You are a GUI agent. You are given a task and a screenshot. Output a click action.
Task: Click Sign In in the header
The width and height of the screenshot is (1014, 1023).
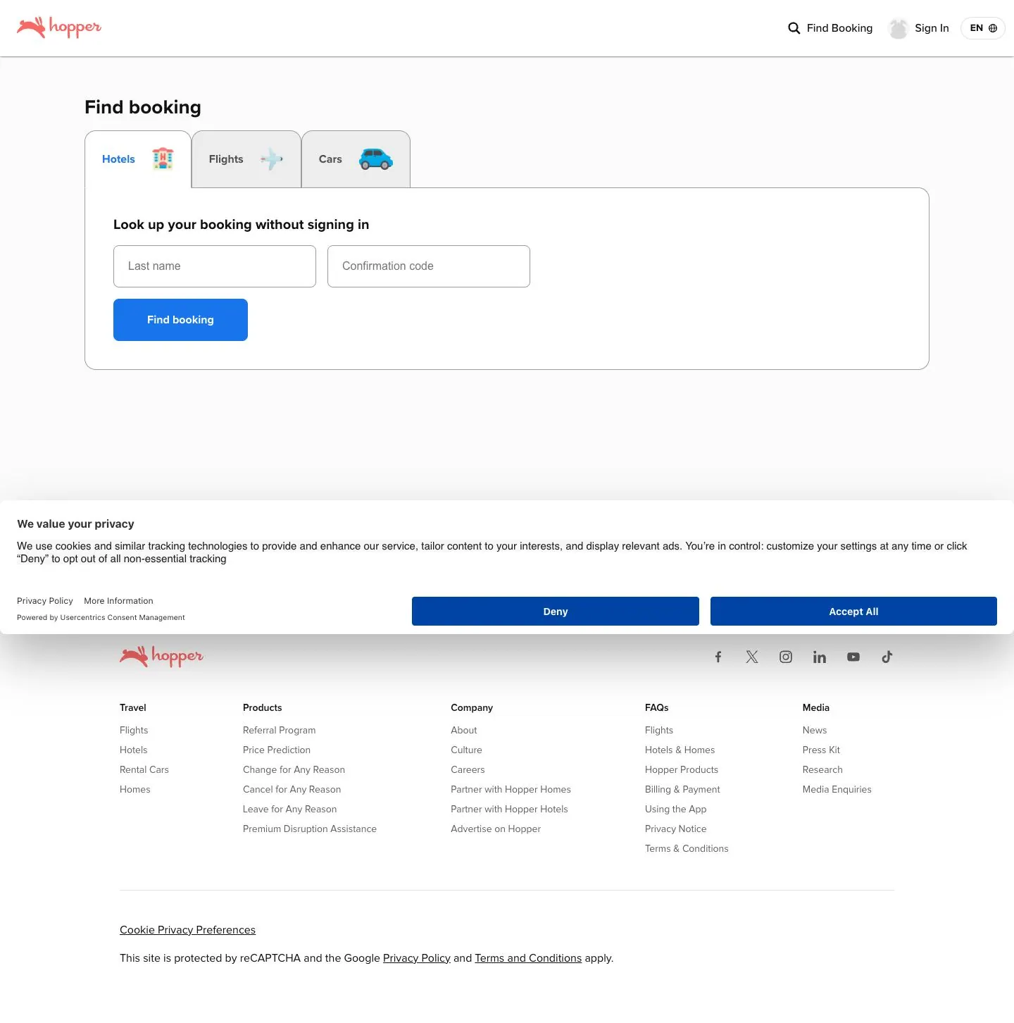[932, 28]
